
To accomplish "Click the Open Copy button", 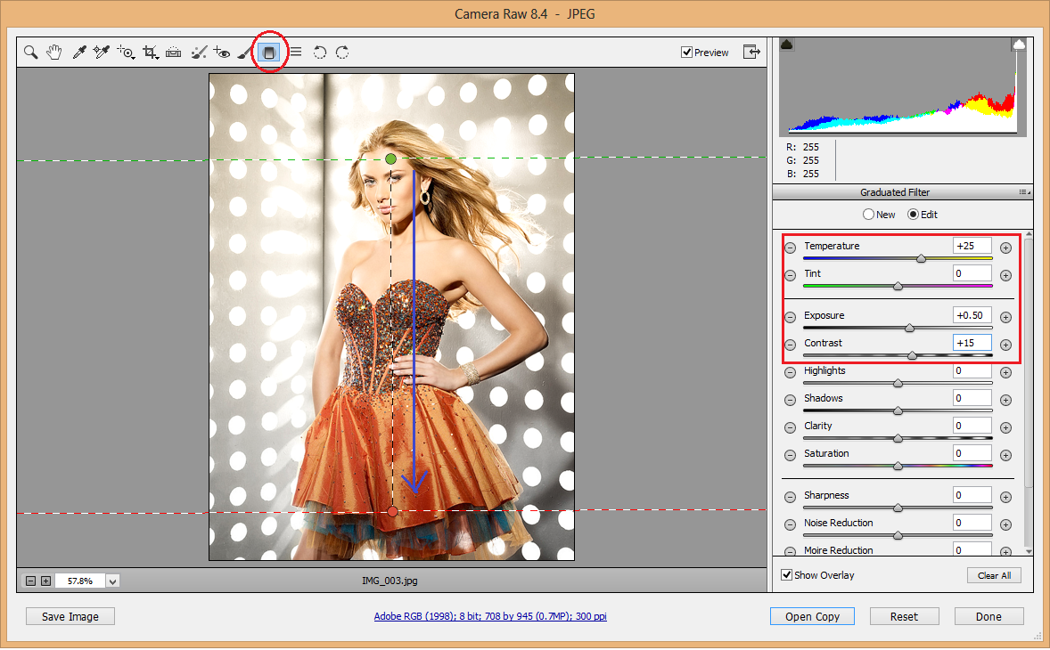I will click(812, 615).
